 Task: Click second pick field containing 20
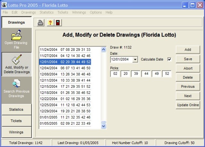point(125,74)
